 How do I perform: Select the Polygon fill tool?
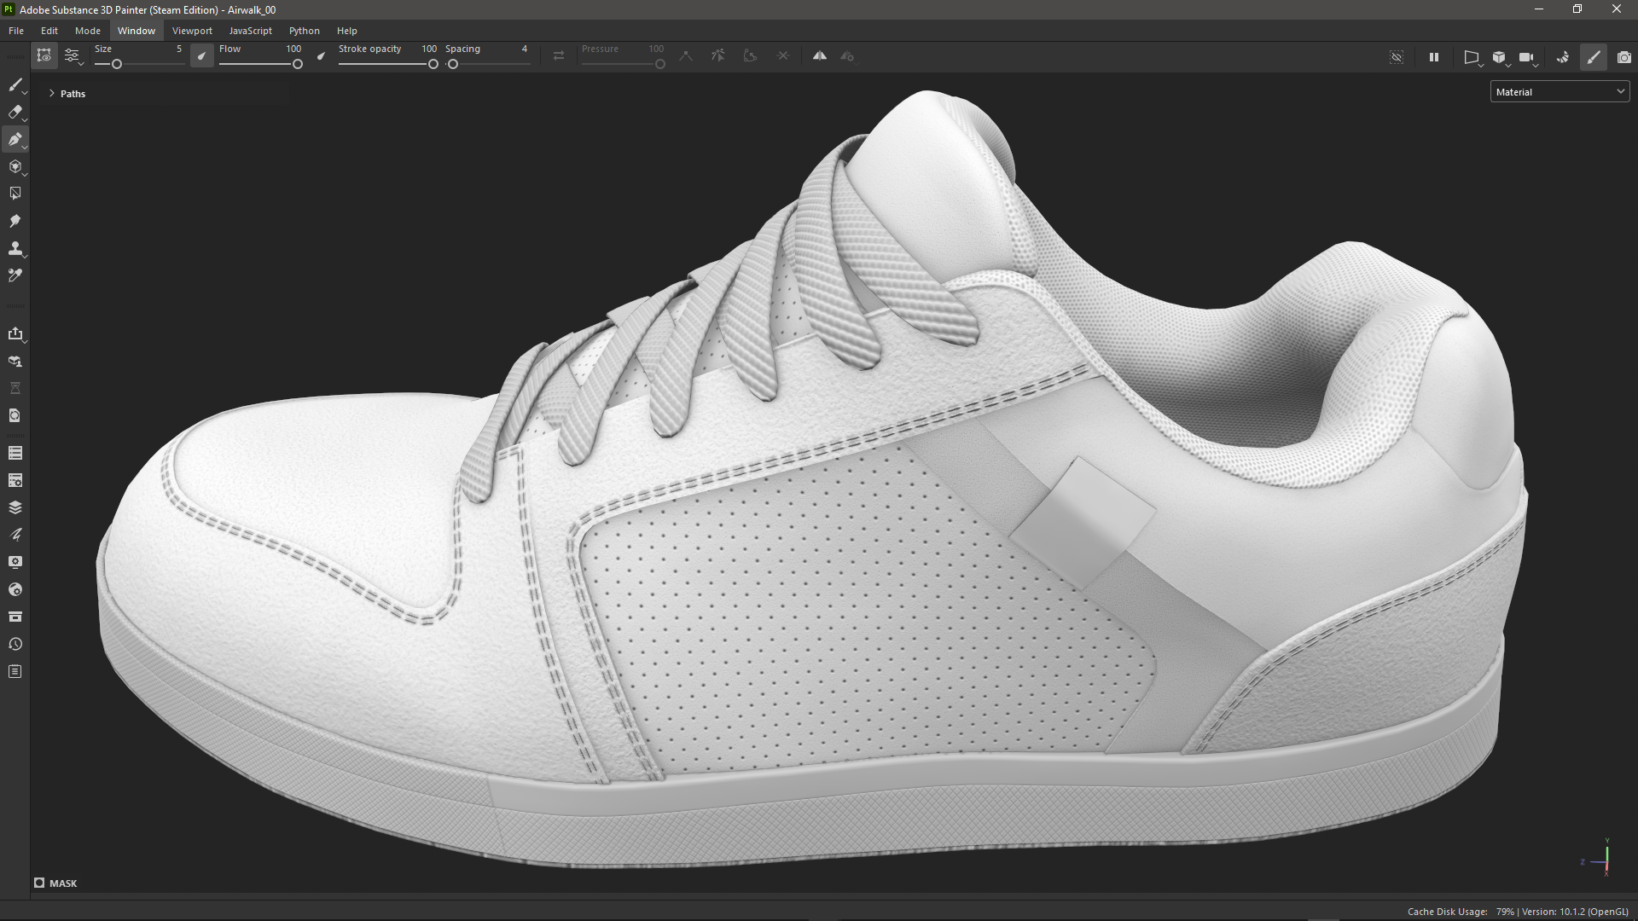click(15, 194)
